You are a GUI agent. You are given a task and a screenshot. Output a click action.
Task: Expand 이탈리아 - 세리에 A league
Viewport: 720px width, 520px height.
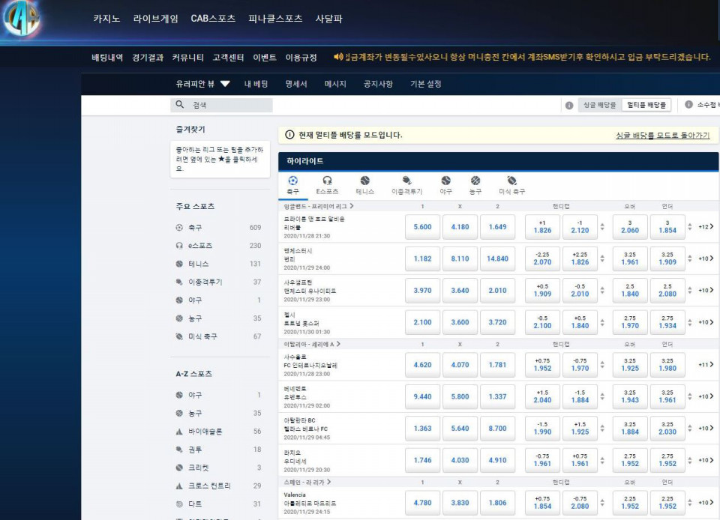pyautogui.click(x=312, y=345)
